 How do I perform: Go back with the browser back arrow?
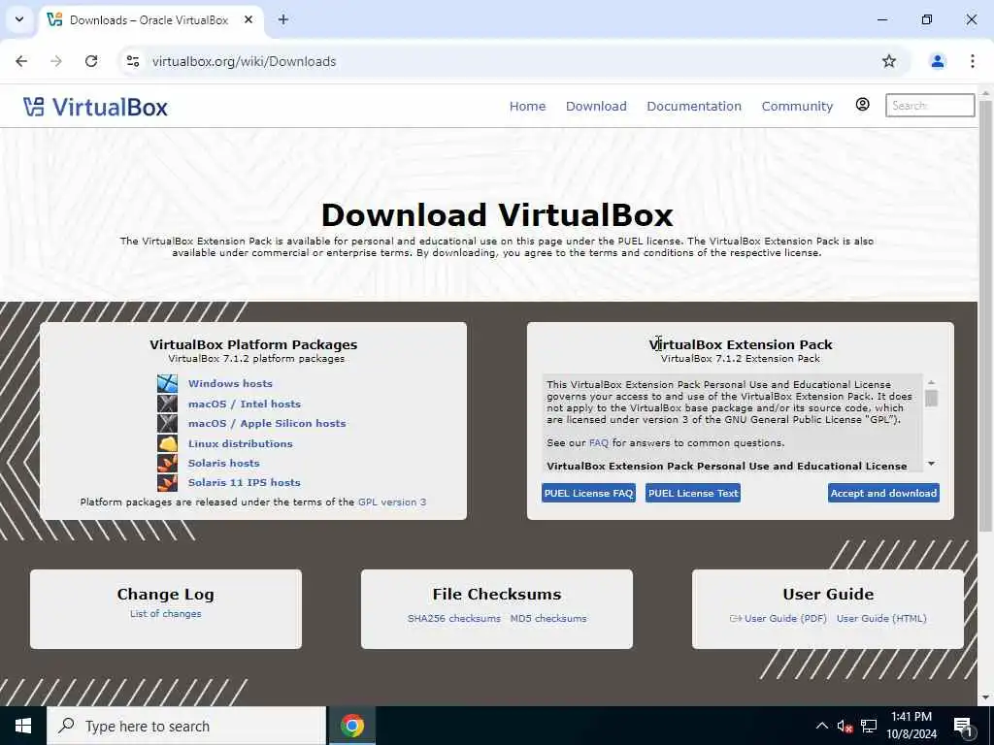[x=21, y=61]
